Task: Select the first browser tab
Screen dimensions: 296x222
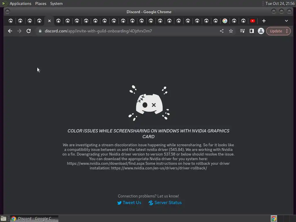Action: coord(11,21)
